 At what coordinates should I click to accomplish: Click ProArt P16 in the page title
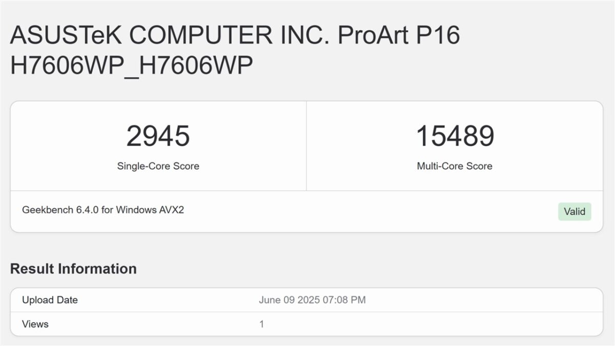tap(400, 35)
